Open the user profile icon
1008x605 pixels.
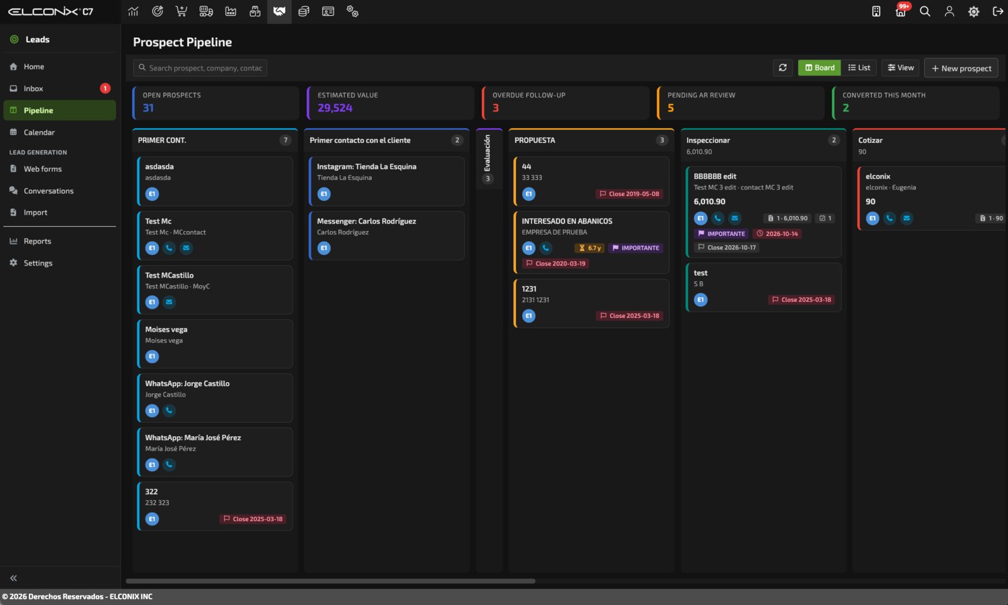pos(949,11)
